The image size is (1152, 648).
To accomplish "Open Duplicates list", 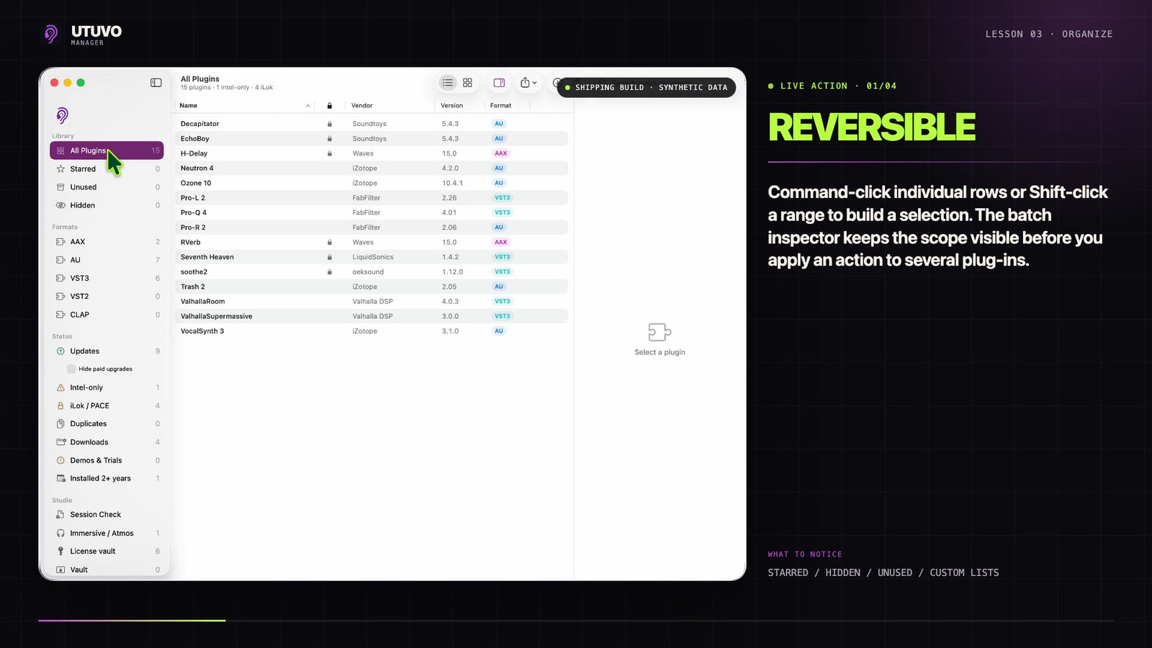I will pos(107,424).
